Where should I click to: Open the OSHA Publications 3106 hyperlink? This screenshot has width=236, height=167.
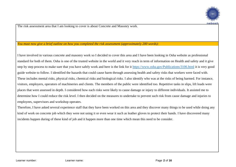point(163,67)
